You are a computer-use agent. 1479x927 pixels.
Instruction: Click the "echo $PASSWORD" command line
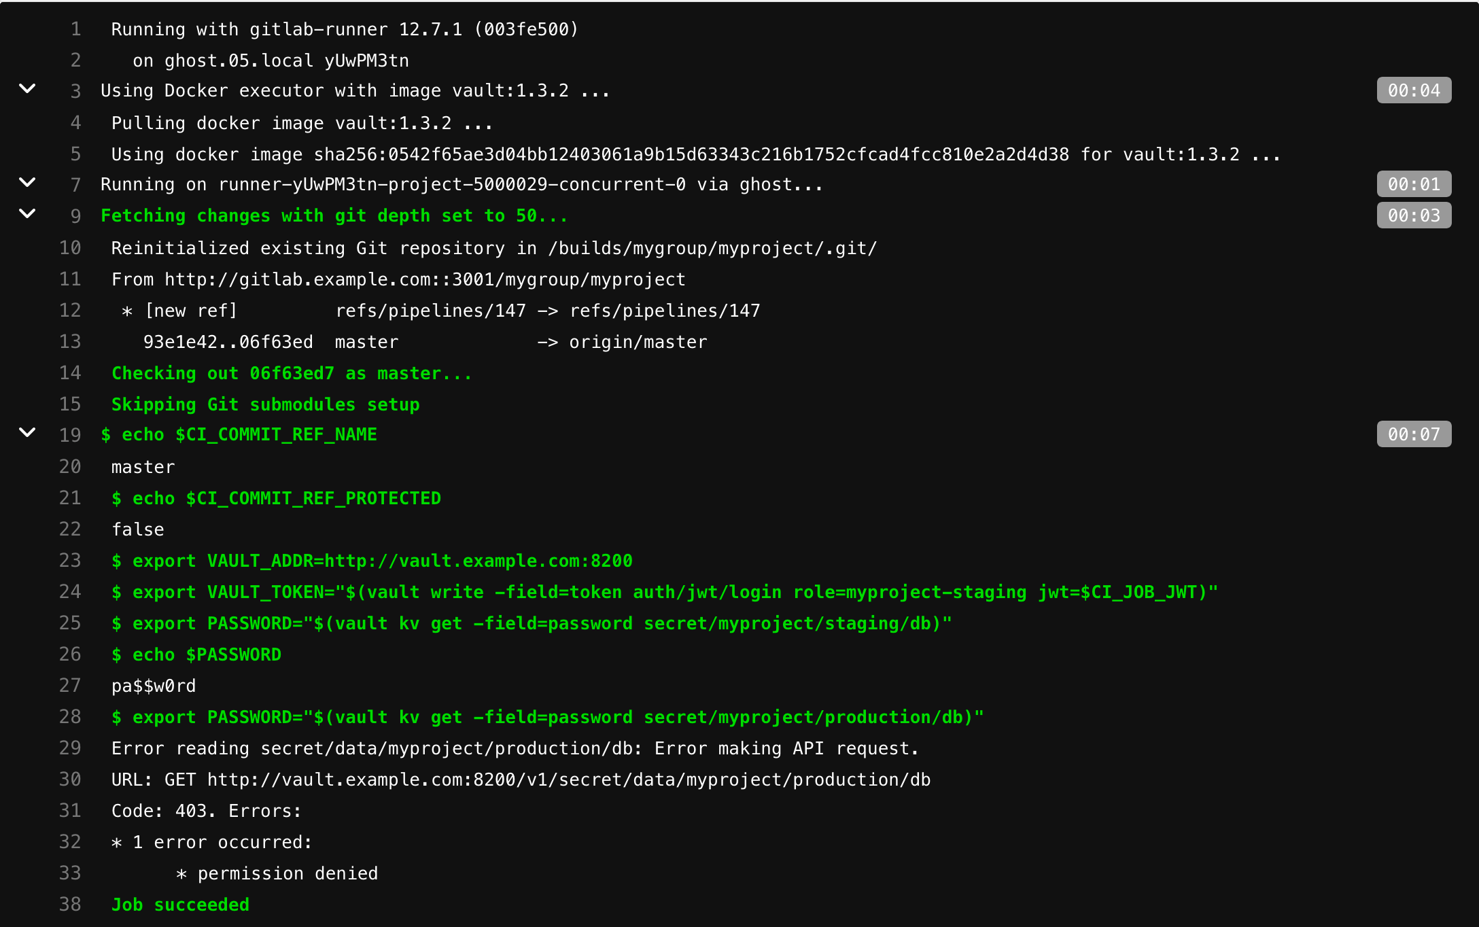[x=196, y=654]
